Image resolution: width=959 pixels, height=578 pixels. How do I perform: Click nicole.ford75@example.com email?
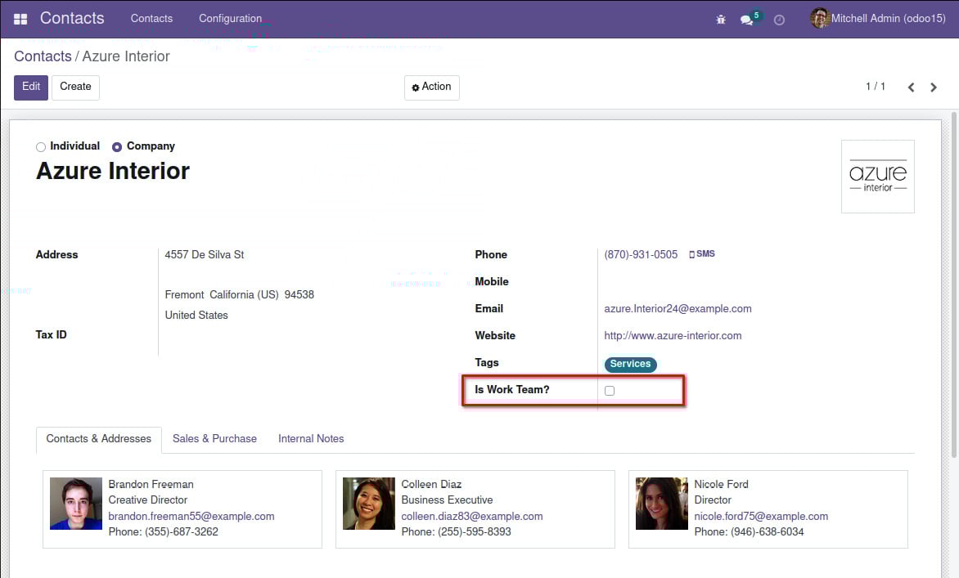(762, 517)
